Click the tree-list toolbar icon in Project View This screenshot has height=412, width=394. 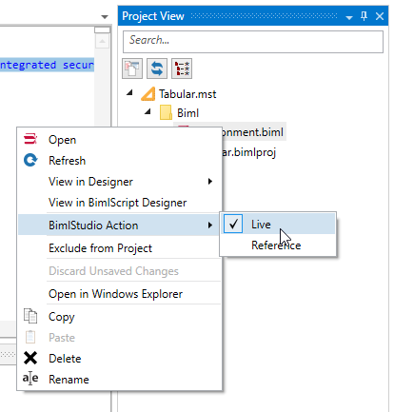[x=182, y=69]
